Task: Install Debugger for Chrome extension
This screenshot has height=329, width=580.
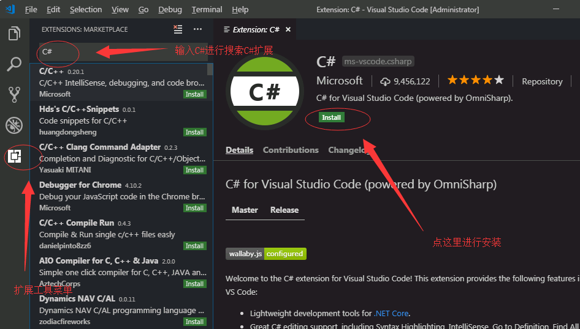Action: tap(194, 208)
